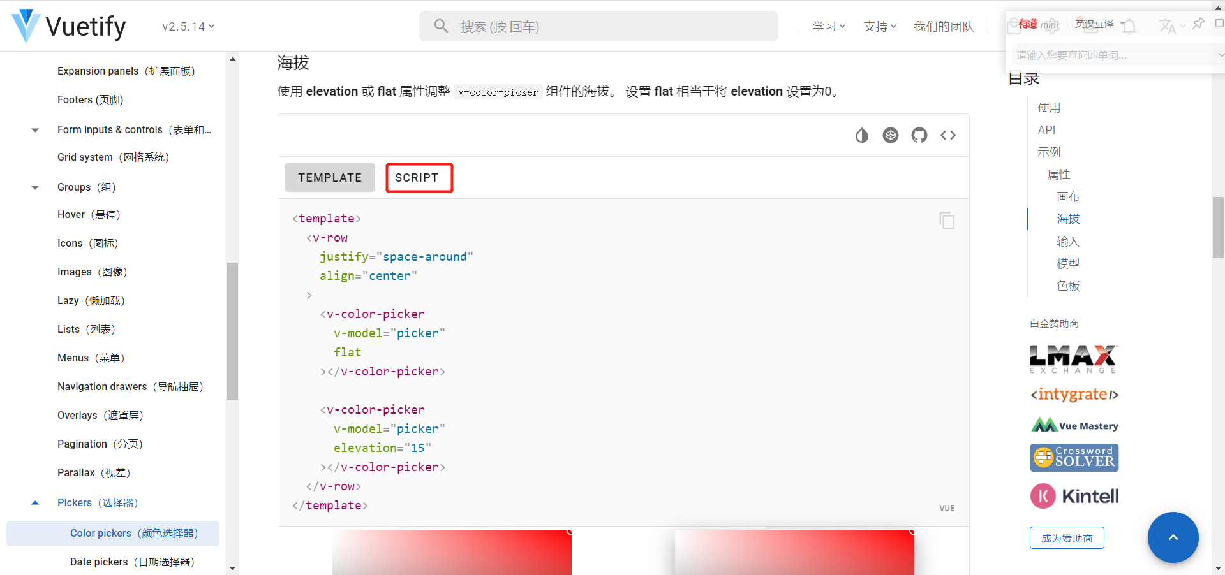Click the Vuetify logo

coord(26,26)
